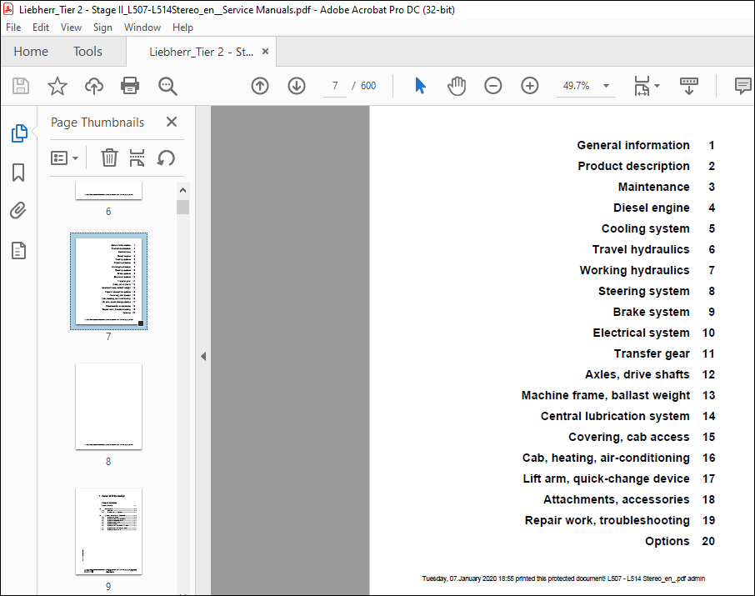Click the Working hydraulics entry

point(635,270)
